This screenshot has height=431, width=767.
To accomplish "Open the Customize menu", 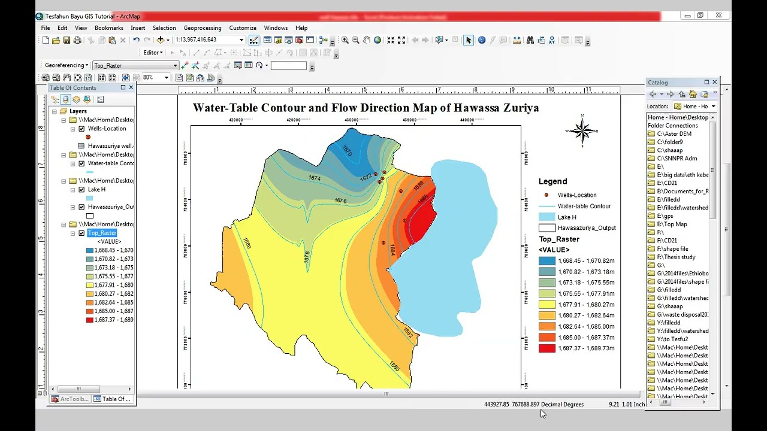I will 243,28.
